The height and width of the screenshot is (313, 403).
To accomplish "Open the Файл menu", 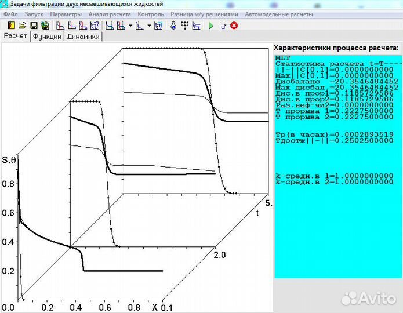I will click(x=10, y=14).
